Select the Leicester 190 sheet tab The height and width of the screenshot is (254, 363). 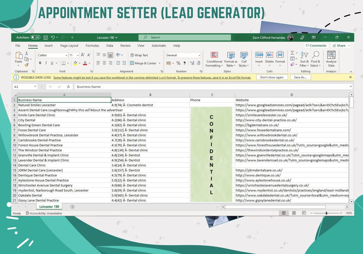point(49,206)
